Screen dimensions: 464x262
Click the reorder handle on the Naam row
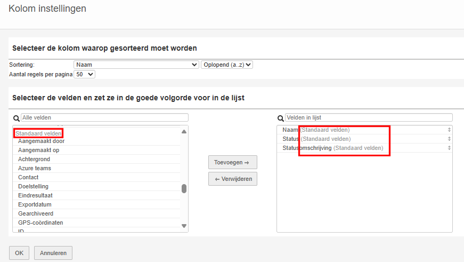point(449,130)
